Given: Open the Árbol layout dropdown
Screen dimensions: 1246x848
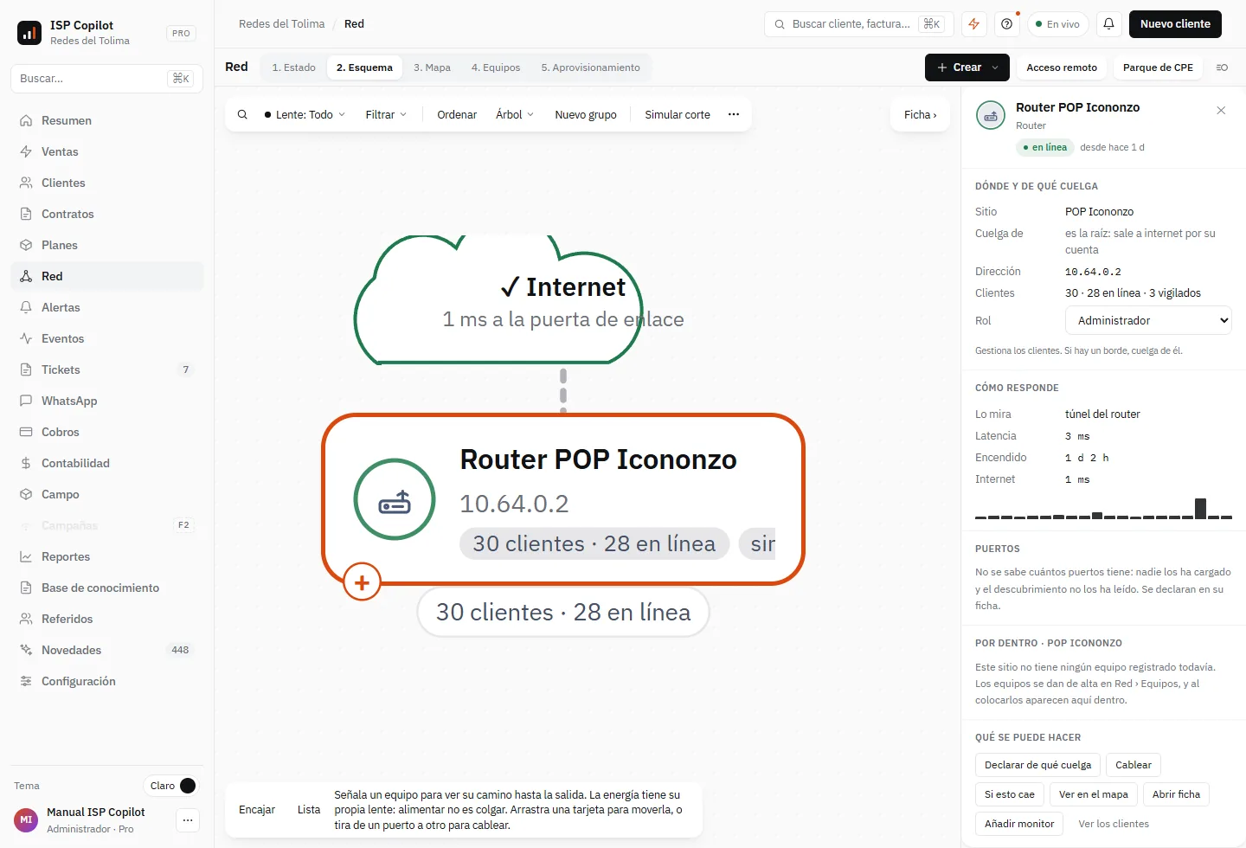Looking at the screenshot, I should (515, 114).
